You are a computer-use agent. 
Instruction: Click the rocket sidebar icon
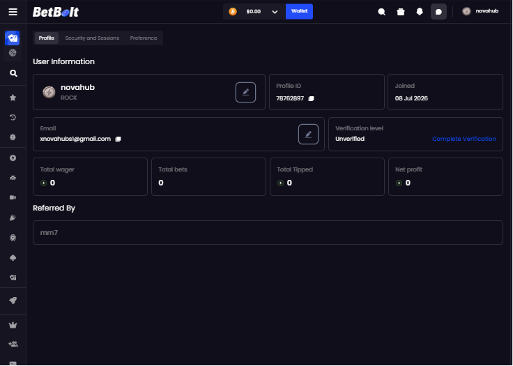tap(13, 300)
